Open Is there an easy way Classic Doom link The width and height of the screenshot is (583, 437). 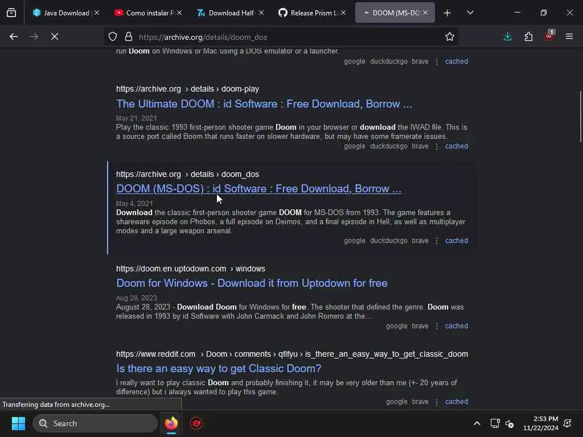(x=219, y=368)
